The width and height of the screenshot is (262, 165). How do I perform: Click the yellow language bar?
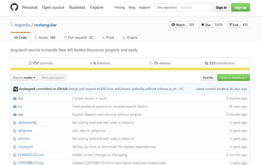point(130,69)
